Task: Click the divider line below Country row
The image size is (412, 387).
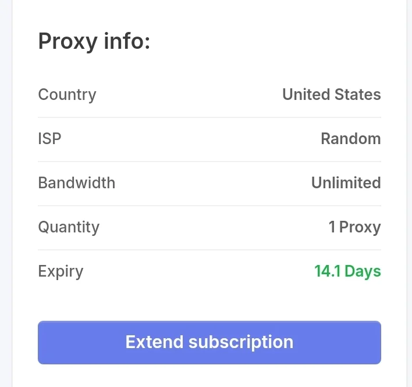Action: point(209,117)
